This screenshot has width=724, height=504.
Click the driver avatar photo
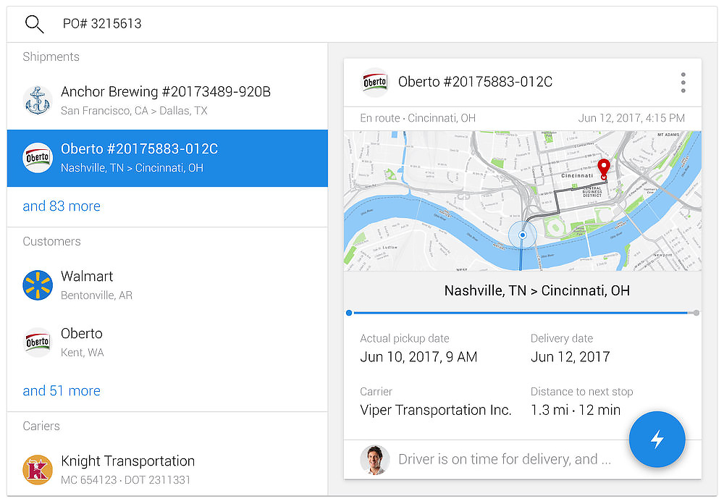point(374,460)
